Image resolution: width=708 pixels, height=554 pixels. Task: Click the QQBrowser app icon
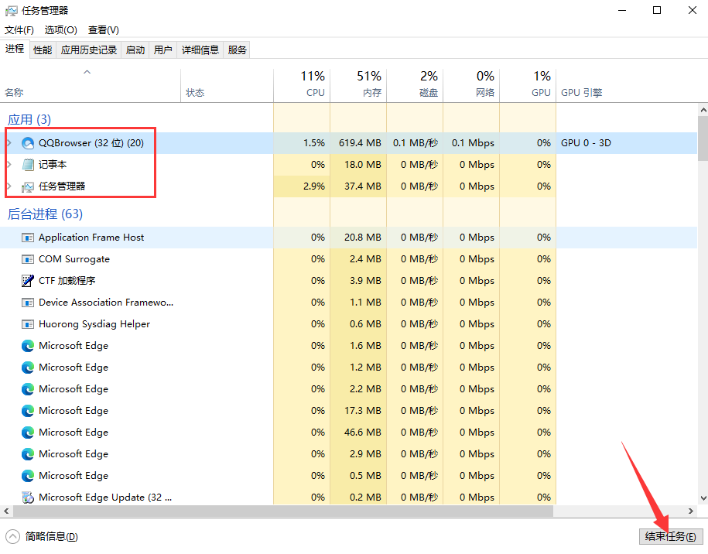(x=28, y=143)
